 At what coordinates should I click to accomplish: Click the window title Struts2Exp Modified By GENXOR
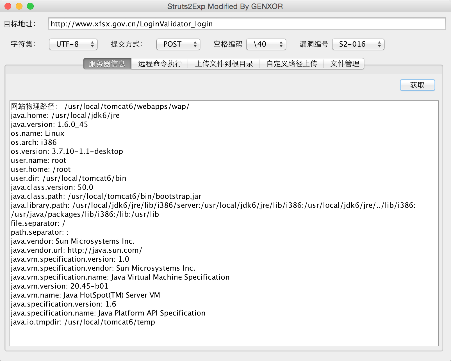click(x=225, y=6)
